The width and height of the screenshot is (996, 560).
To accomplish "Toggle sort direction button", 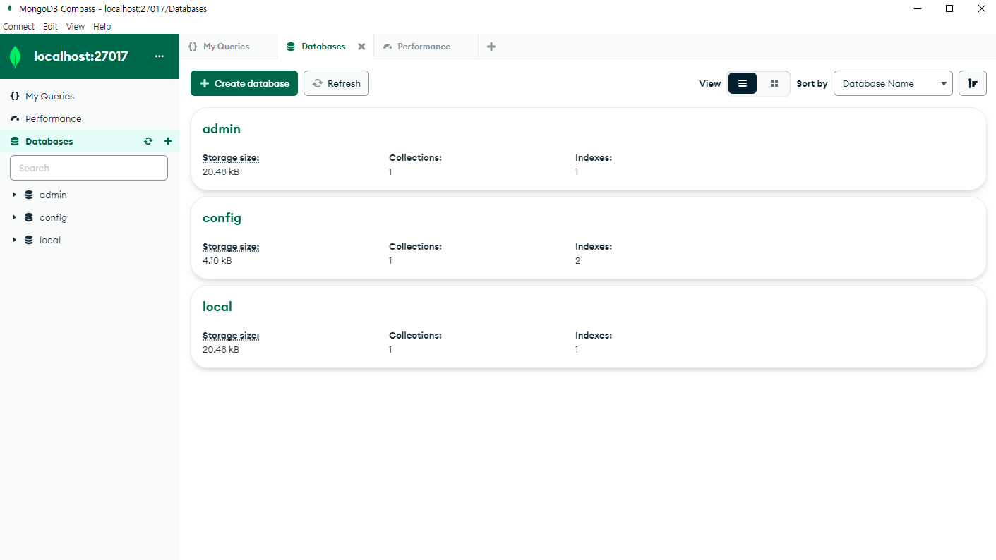I will (x=973, y=83).
